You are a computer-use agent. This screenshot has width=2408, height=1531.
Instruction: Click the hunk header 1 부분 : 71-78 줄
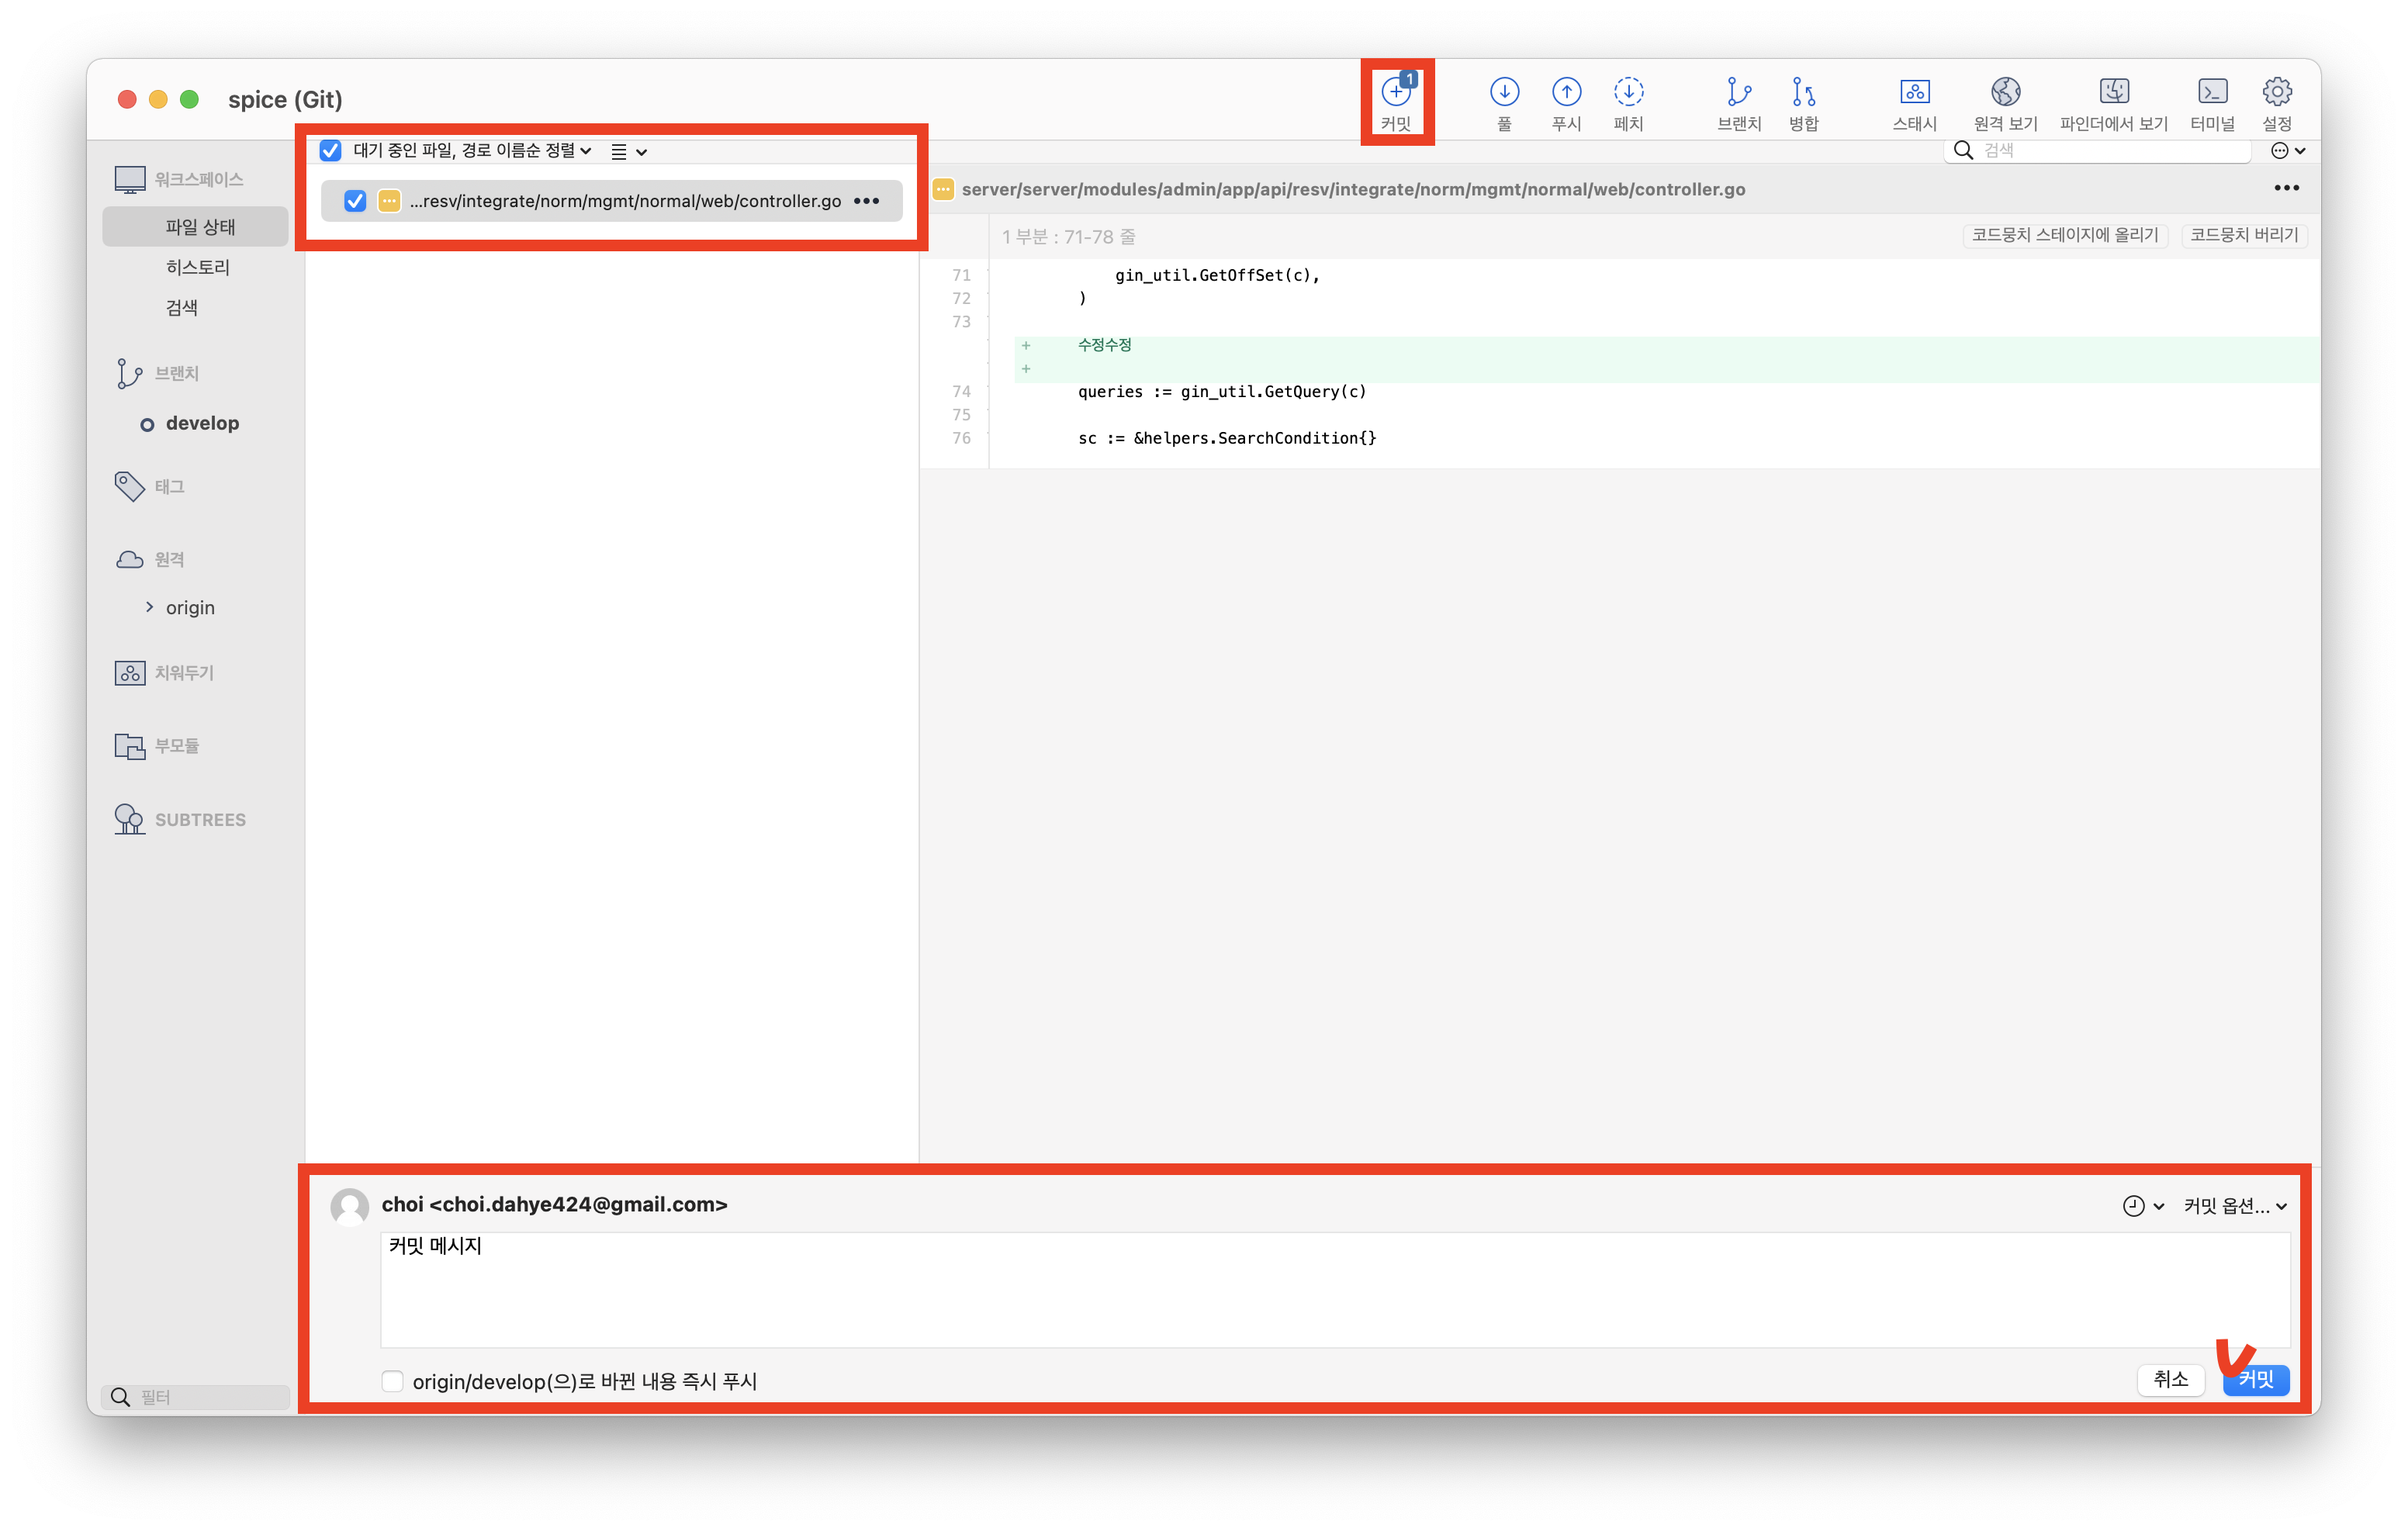point(1068,237)
